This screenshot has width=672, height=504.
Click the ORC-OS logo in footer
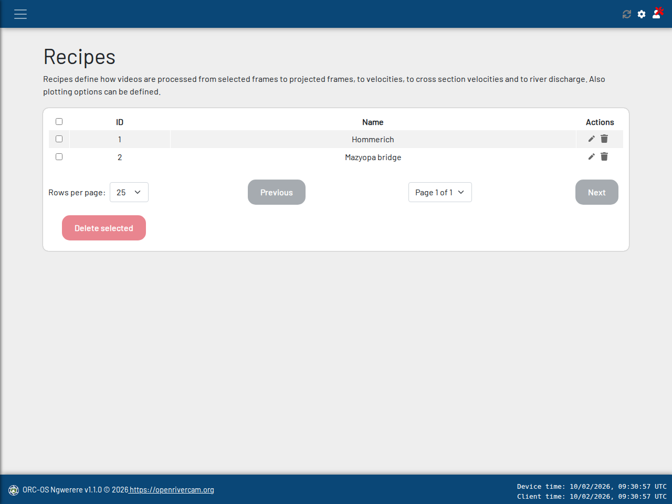pos(14,490)
